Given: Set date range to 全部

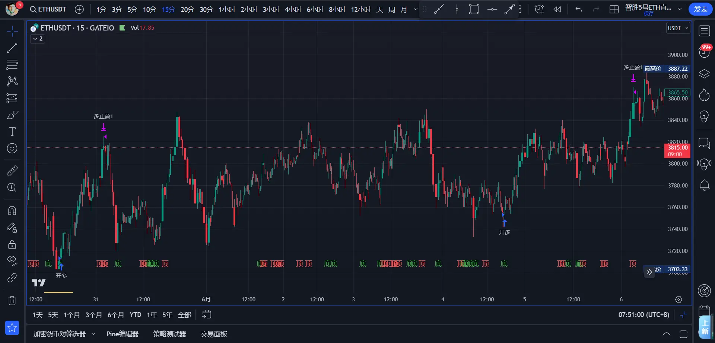Looking at the screenshot, I should coord(185,315).
